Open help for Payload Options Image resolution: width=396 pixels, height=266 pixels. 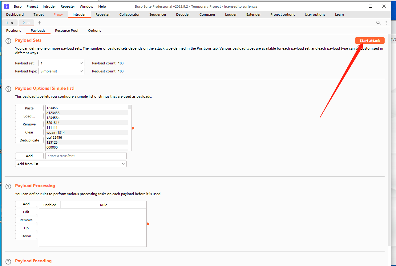pos(9,89)
